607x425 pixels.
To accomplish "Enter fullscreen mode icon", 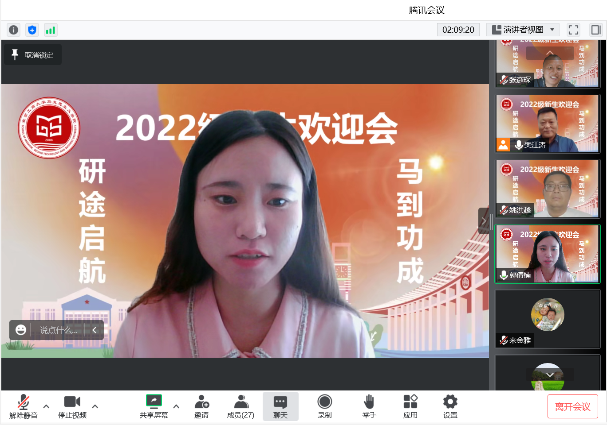I will 573,30.
